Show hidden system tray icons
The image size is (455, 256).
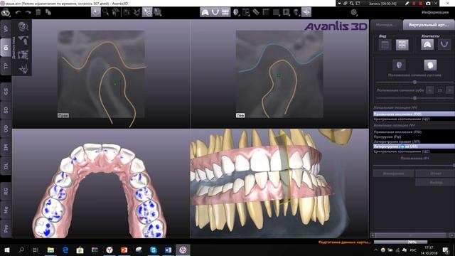point(376,250)
